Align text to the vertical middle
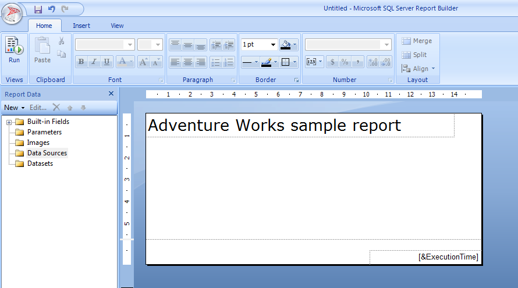The image size is (518, 288). (x=187, y=45)
